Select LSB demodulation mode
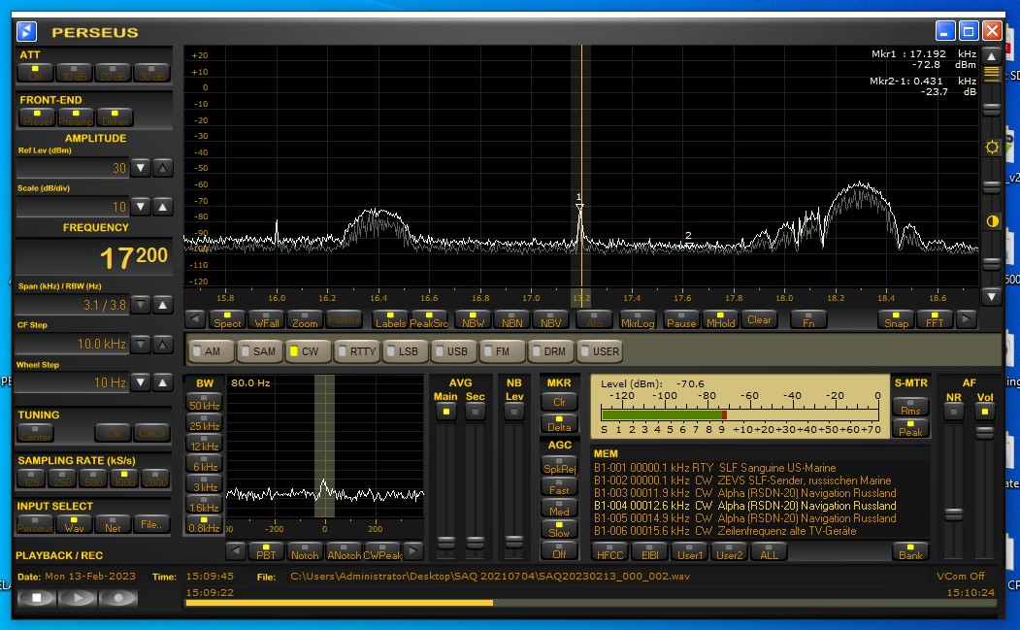The height and width of the screenshot is (630, 1020). (x=404, y=351)
